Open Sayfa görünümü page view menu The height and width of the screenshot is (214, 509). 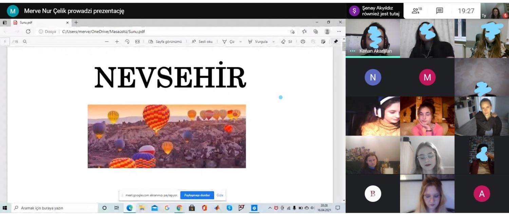[165, 42]
